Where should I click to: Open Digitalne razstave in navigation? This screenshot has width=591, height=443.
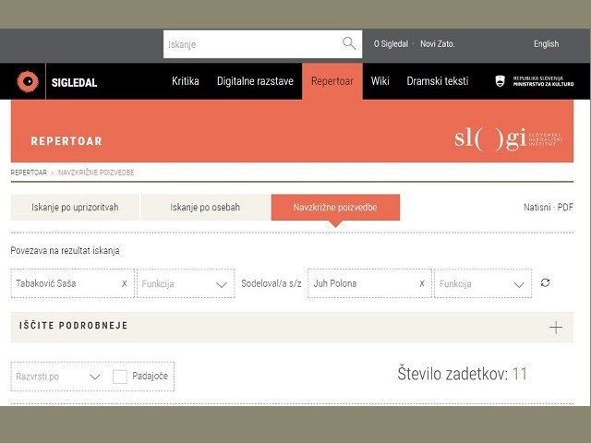(x=255, y=81)
